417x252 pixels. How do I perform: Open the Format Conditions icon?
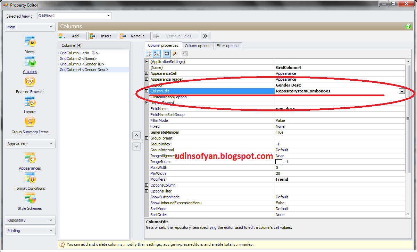click(x=30, y=178)
